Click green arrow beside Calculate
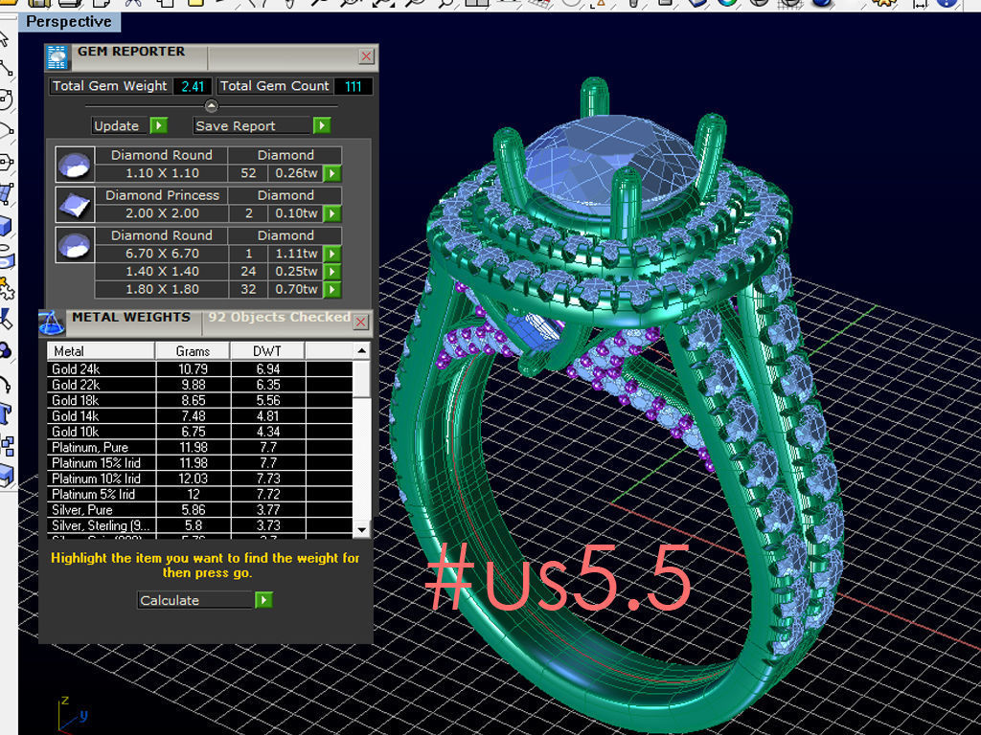The width and height of the screenshot is (981, 735). (x=264, y=600)
